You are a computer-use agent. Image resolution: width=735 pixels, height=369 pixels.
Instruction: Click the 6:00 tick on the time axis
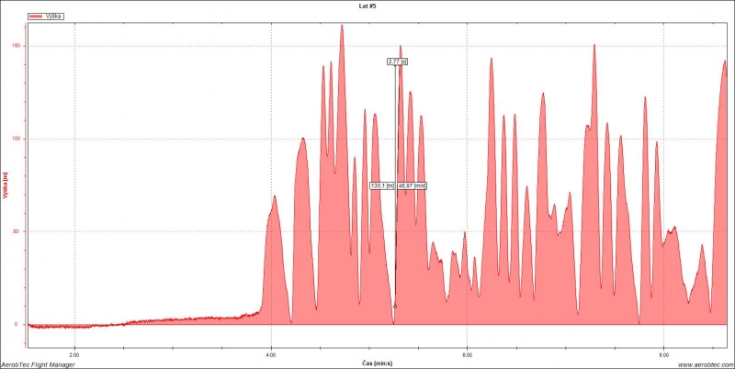[x=467, y=354]
